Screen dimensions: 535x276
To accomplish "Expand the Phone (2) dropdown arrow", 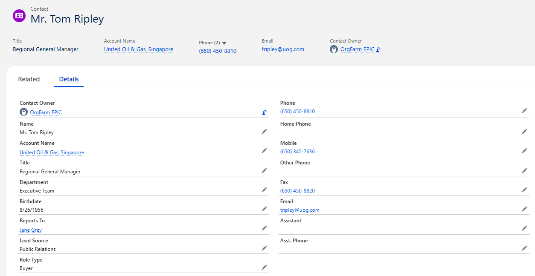I will [x=224, y=43].
